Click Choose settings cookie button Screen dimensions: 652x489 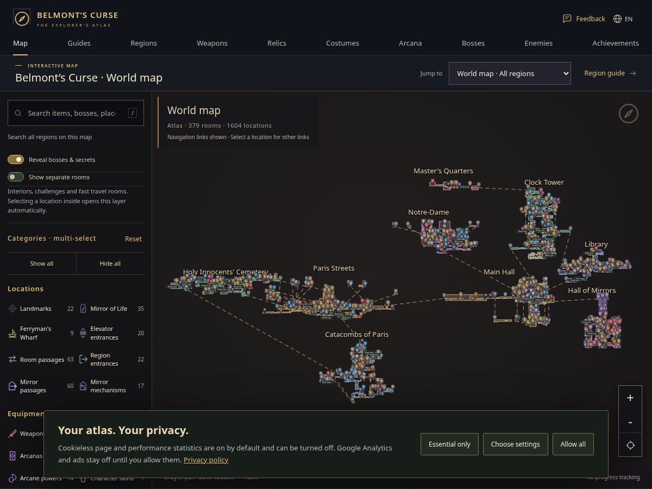(515, 444)
